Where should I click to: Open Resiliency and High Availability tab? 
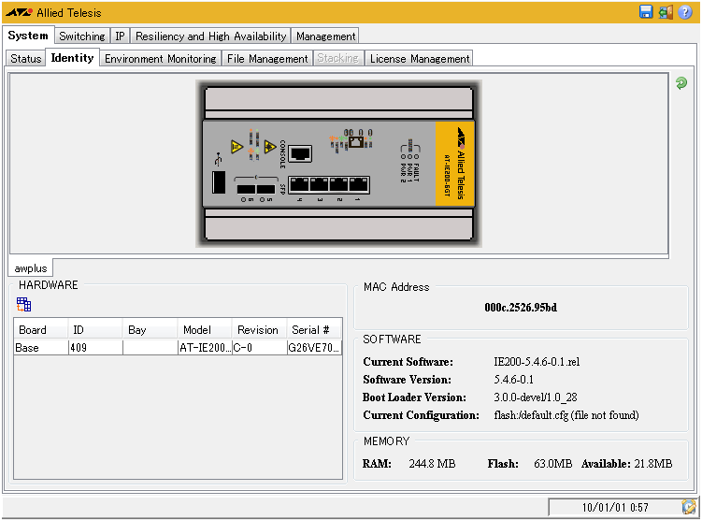coord(210,36)
